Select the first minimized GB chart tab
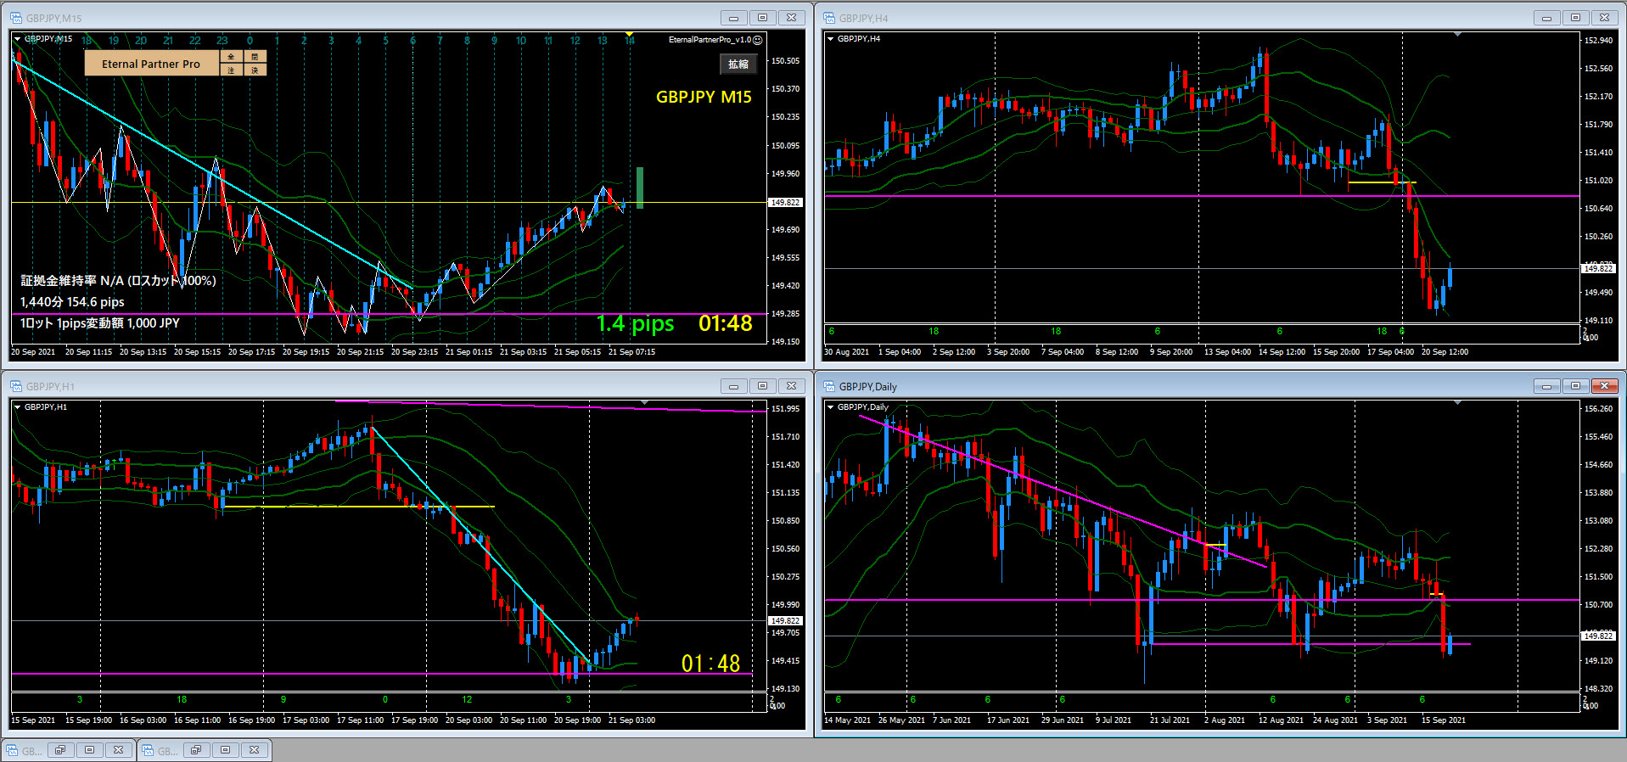This screenshot has height=762, width=1627. tap(24, 751)
